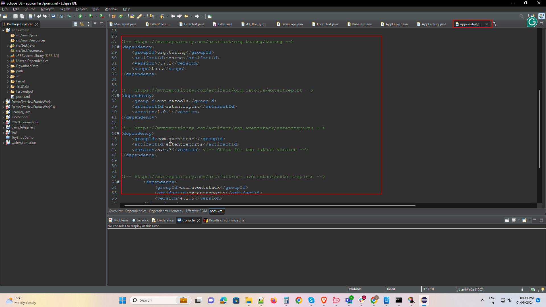Collapse the appiumtest project tree

[x=3, y=30]
